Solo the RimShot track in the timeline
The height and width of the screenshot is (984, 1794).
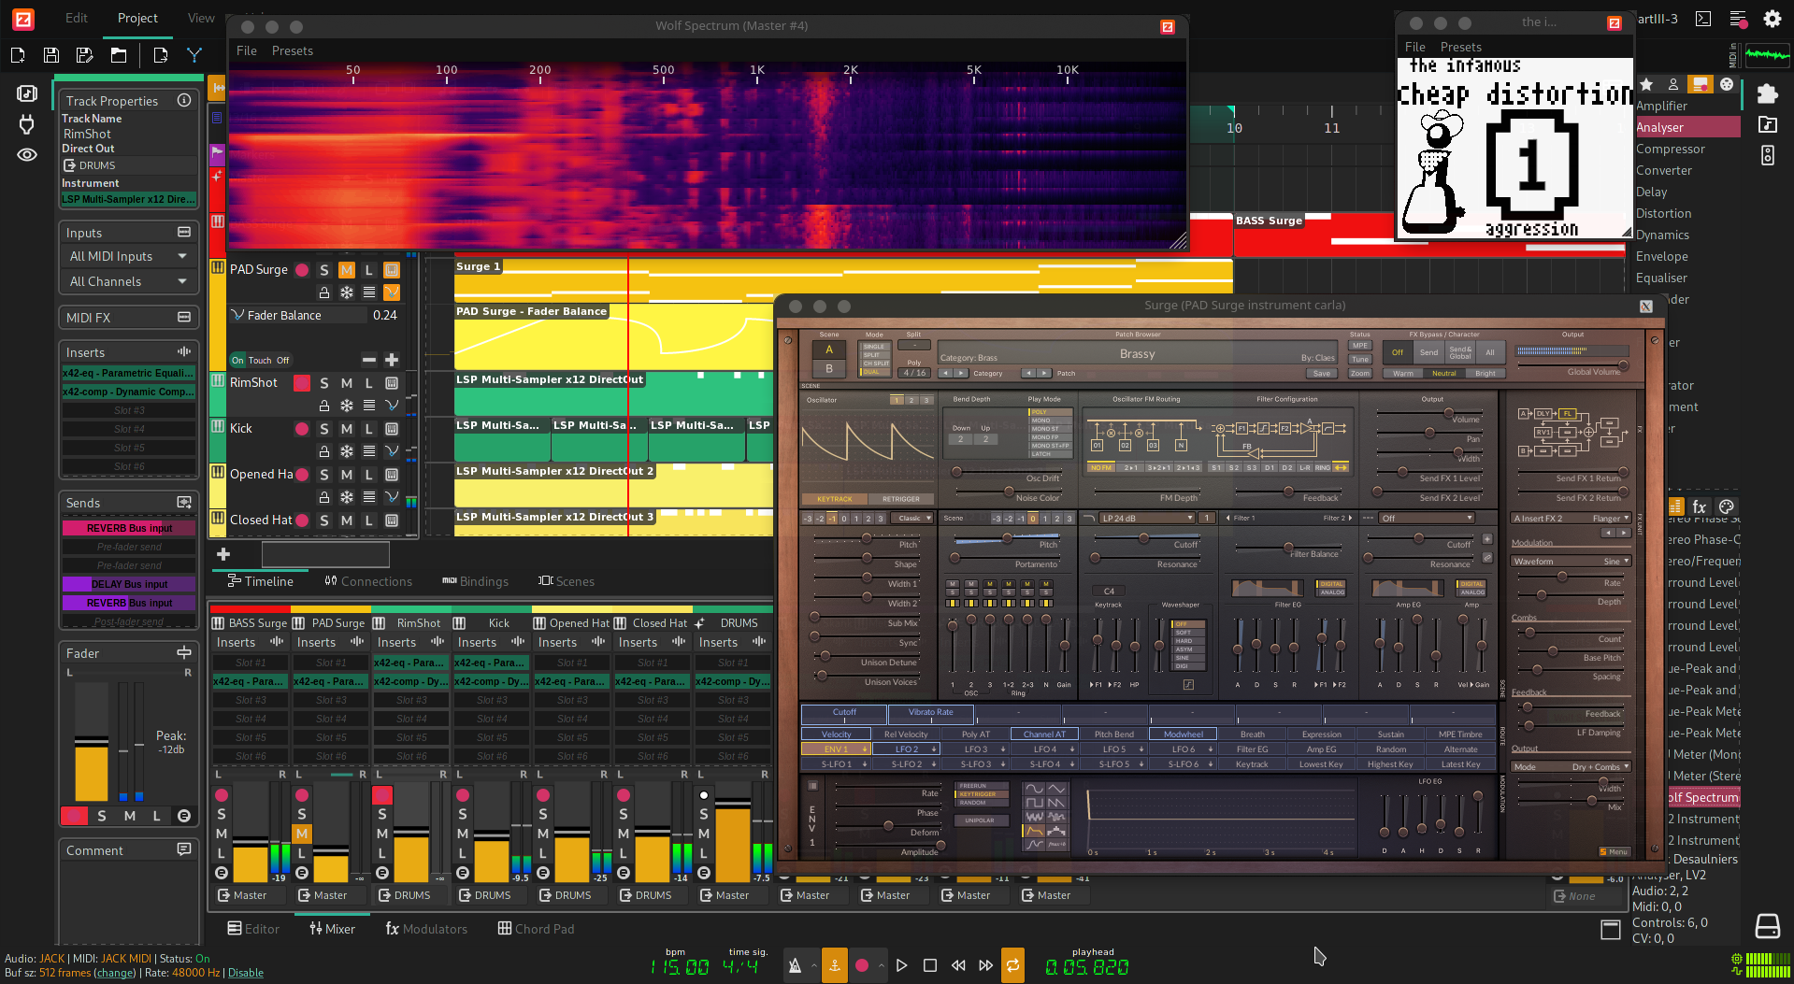pyautogui.click(x=324, y=383)
